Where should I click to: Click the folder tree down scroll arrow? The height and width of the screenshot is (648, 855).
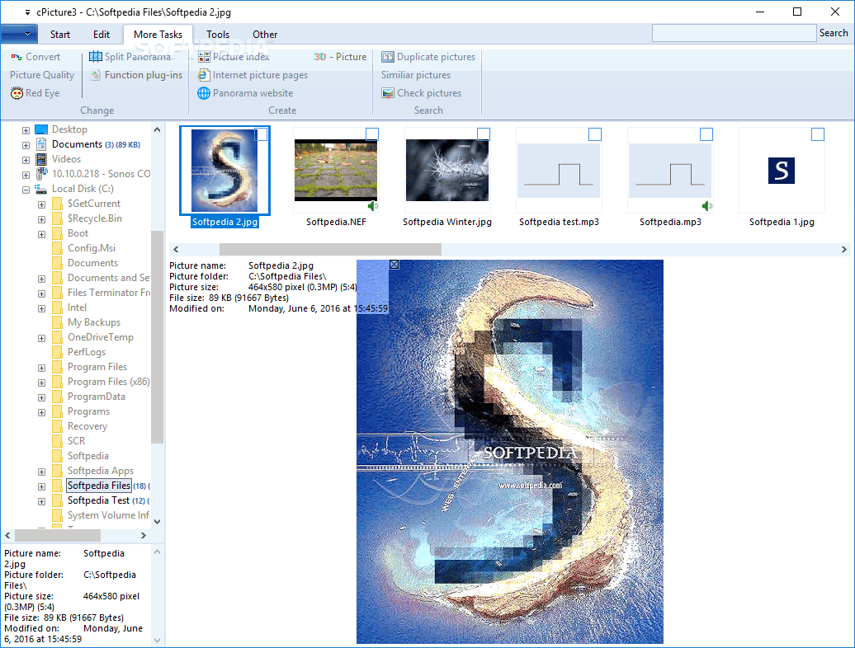pos(157,522)
